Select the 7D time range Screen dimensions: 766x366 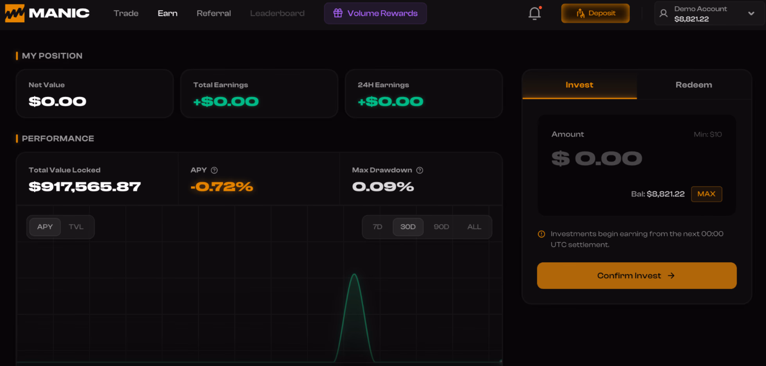coord(377,227)
